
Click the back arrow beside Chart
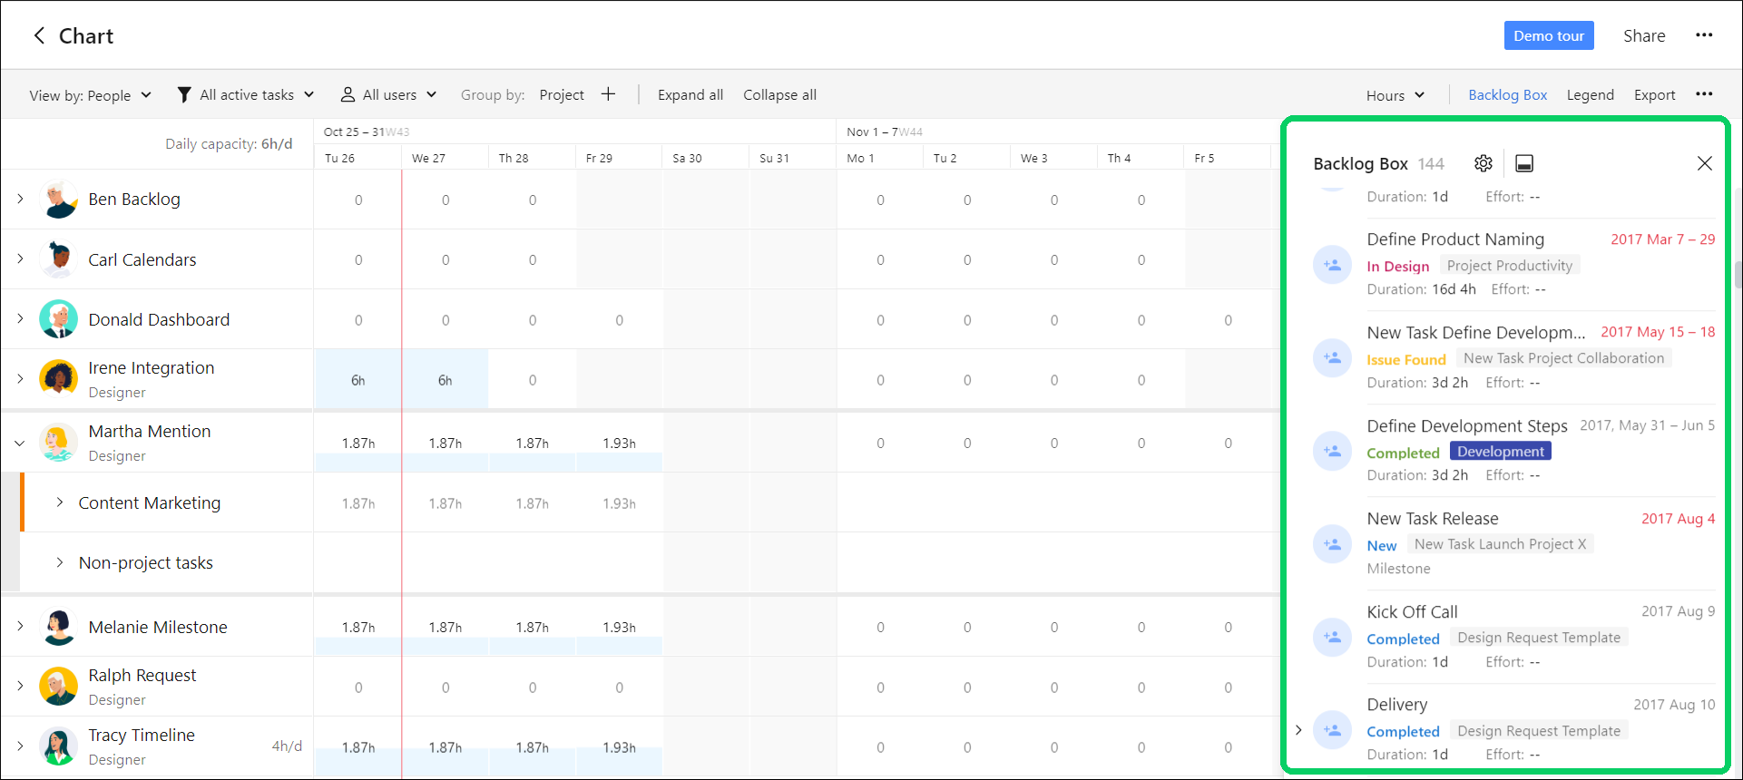click(x=39, y=35)
